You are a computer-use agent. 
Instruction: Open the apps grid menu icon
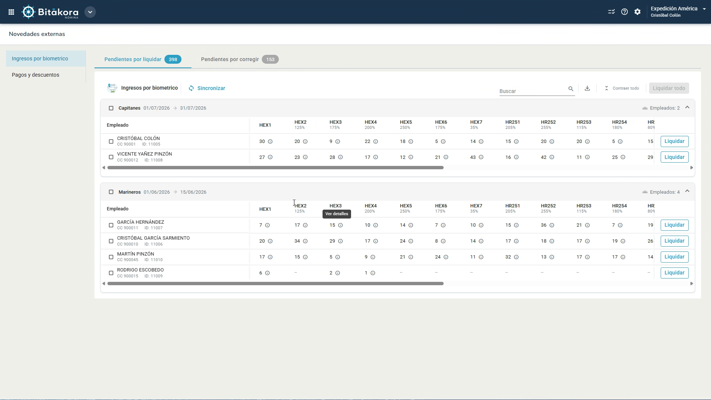click(x=11, y=12)
